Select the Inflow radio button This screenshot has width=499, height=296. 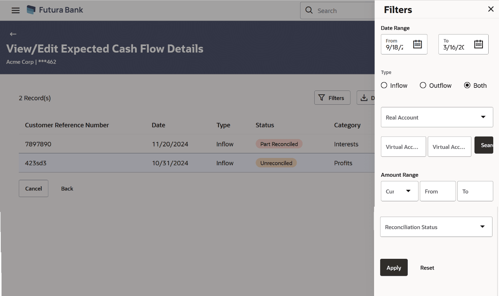384,86
